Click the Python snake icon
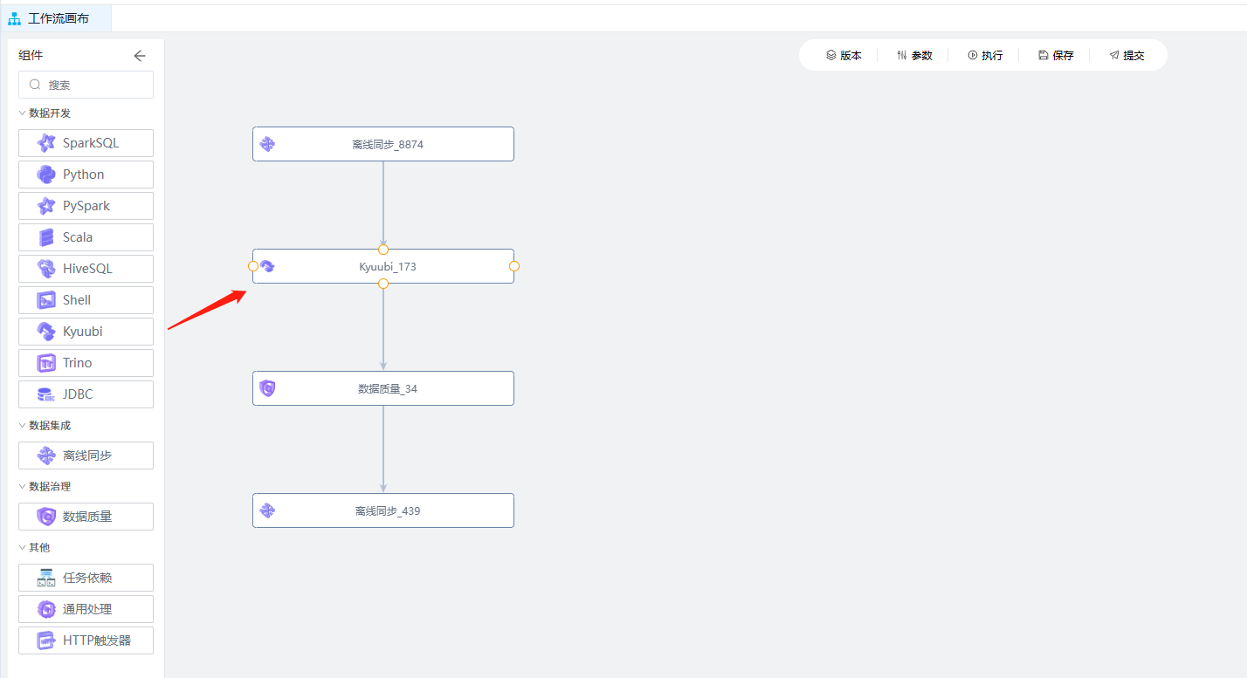The image size is (1247, 678). point(46,175)
